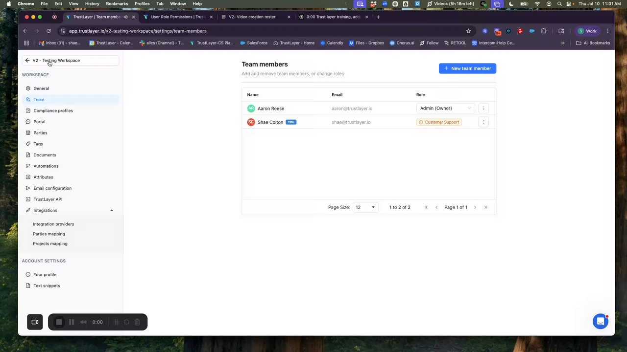The height and width of the screenshot is (352, 627).
Task: Click SC avatar for Shae Colton
Action: pos(251,122)
